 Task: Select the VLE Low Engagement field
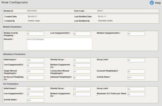pyautogui.click(x=35, y=94)
